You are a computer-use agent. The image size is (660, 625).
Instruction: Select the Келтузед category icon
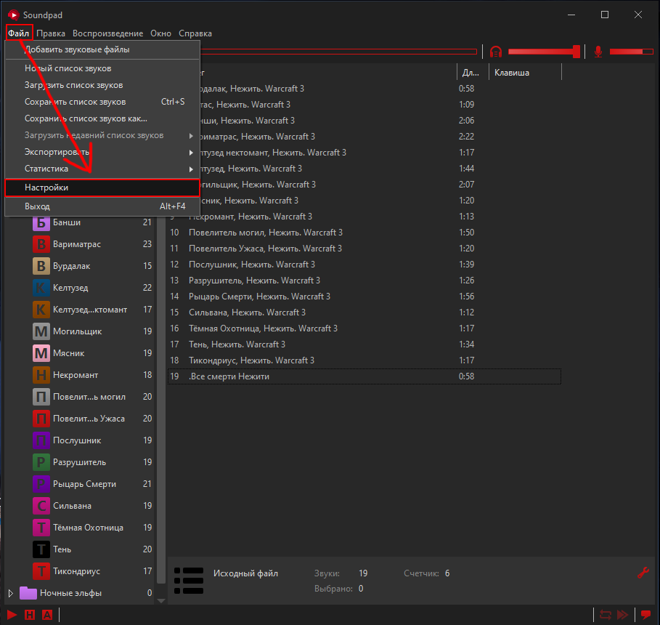[x=41, y=288]
